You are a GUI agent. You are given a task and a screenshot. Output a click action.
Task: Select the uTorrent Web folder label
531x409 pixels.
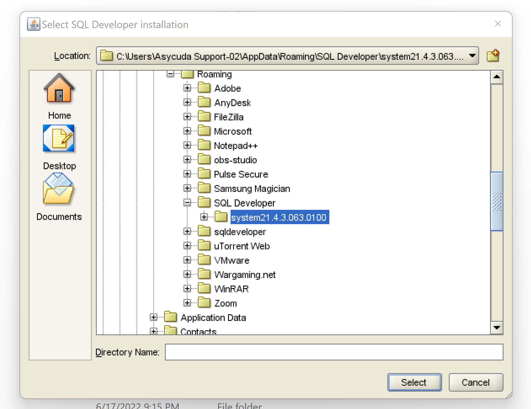click(x=242, y=246)
